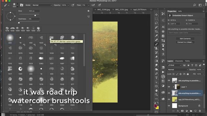Image resolution: width=207 pixels, height=116 pixels.
Task: Open the search icon in options bar
Action: [x=194, y=5]
